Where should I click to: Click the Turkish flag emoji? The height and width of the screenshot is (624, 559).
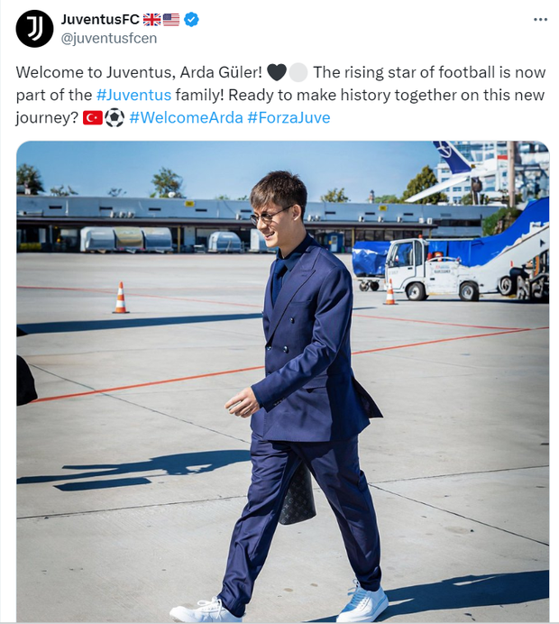tap(93, 118)
